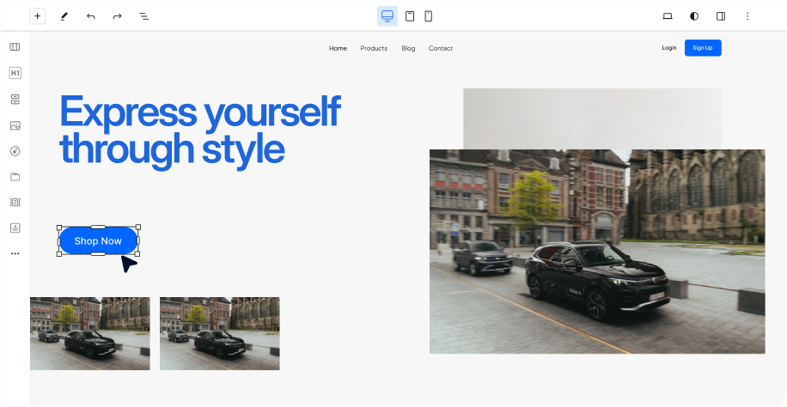Open the columns layout tool in sidebar
This screenshot has width=787, height=407.
[x=15, y=47]
